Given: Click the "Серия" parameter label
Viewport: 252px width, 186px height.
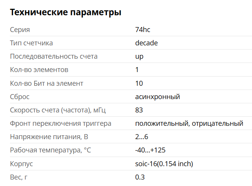Looking at the screenshot, I should click(20, 30).
